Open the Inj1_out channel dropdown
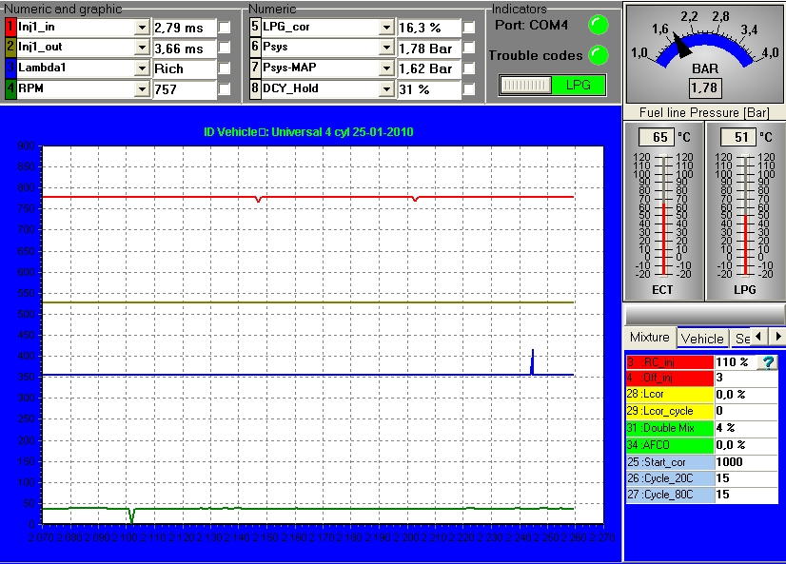786x564 pixels. [142, 49]
